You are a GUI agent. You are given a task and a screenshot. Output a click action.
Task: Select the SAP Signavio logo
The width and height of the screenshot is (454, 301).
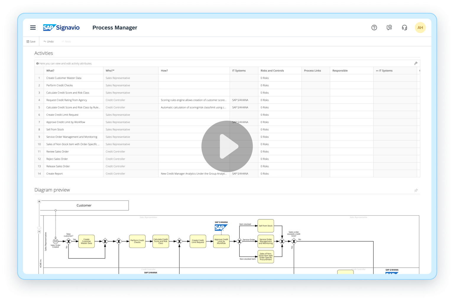[x=61, y=27]
